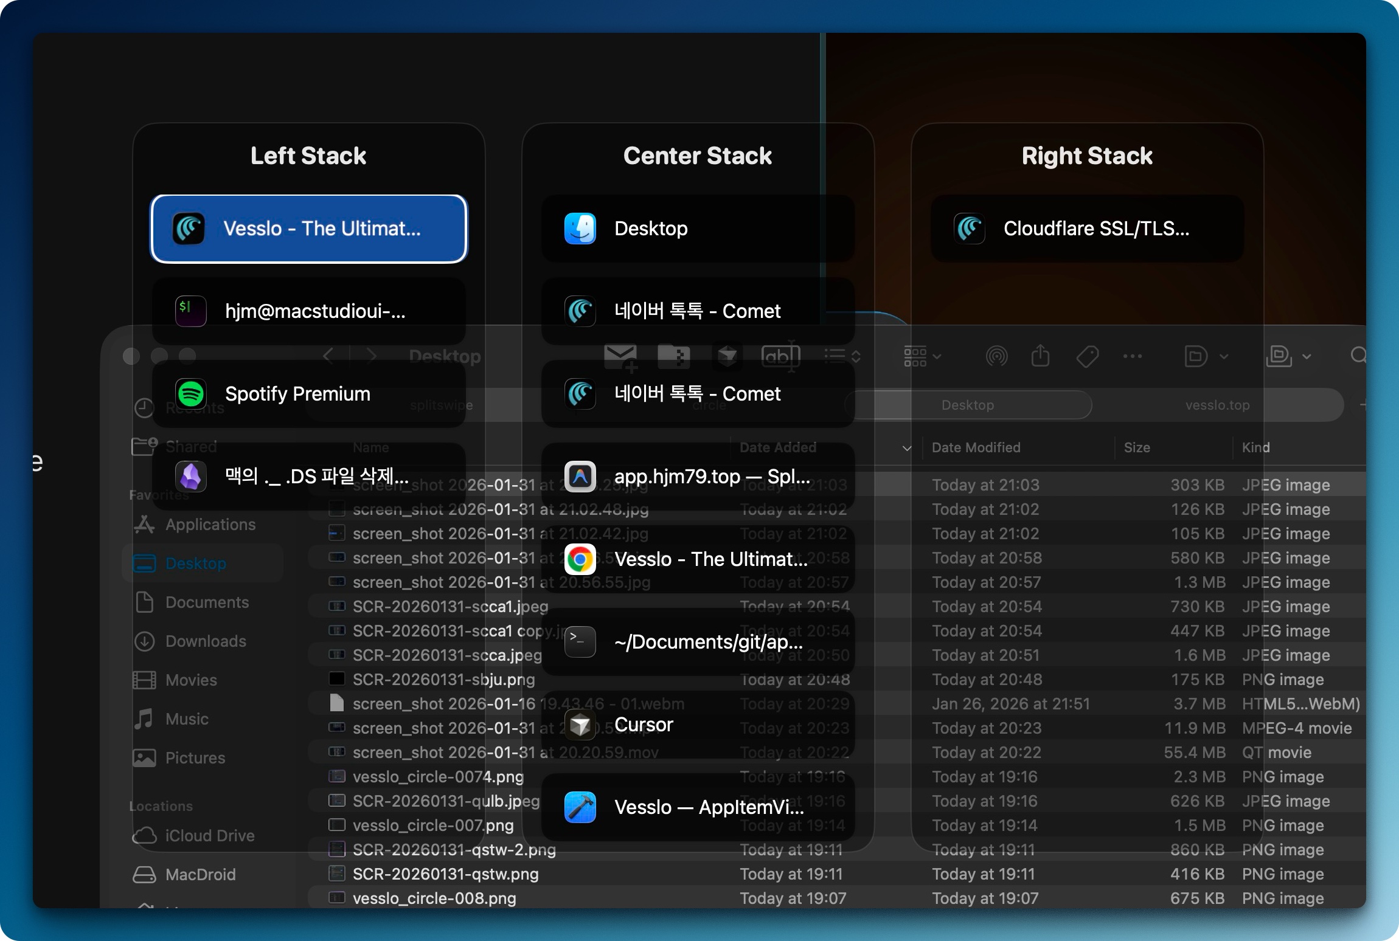The image size is (1399, 941).
Task: Sort by Size column header
Action: click(x=1137, y=447)
